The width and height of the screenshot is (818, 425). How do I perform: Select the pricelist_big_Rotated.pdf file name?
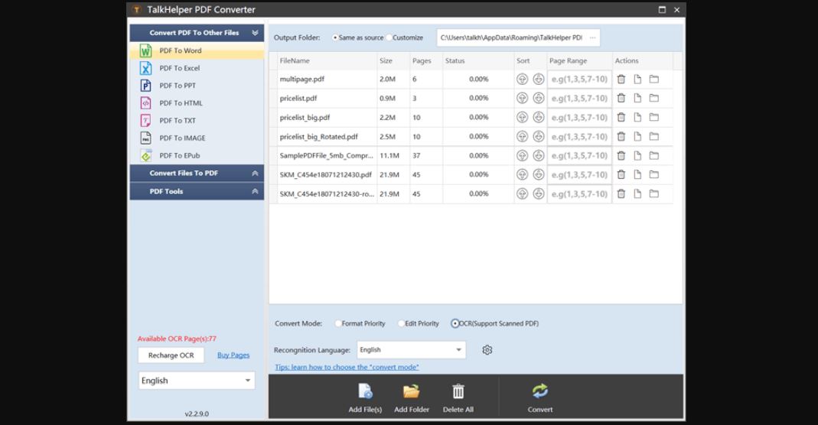(x=319, y=137)
